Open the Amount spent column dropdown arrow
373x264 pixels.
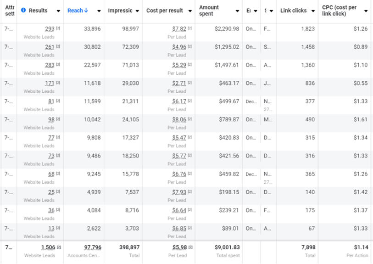(237, 11)
